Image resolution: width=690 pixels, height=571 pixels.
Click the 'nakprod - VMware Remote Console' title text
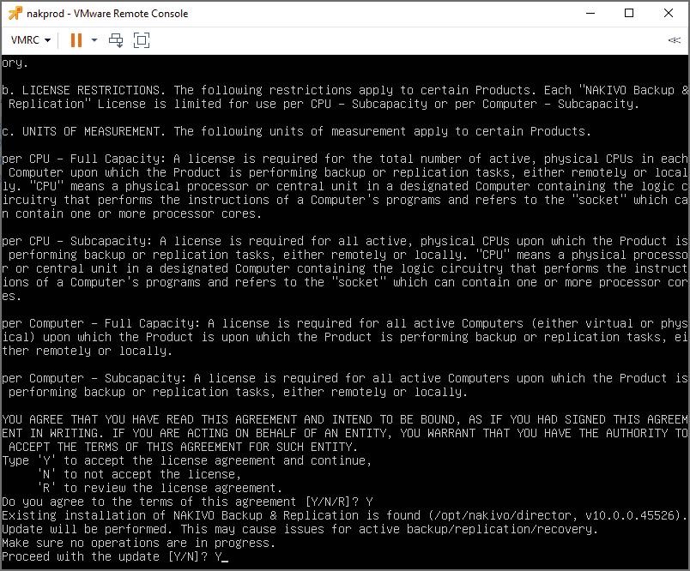click(x=107, y=14)
